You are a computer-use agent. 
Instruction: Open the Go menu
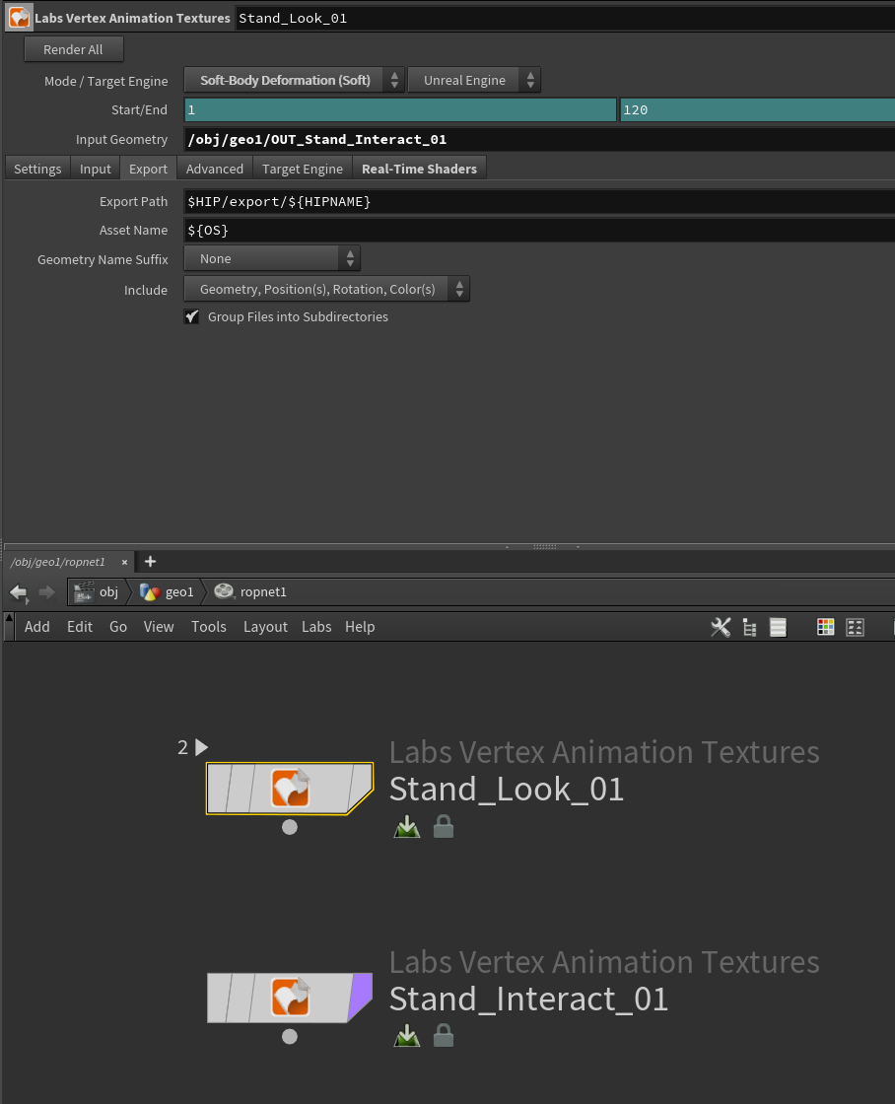point(118,627)
